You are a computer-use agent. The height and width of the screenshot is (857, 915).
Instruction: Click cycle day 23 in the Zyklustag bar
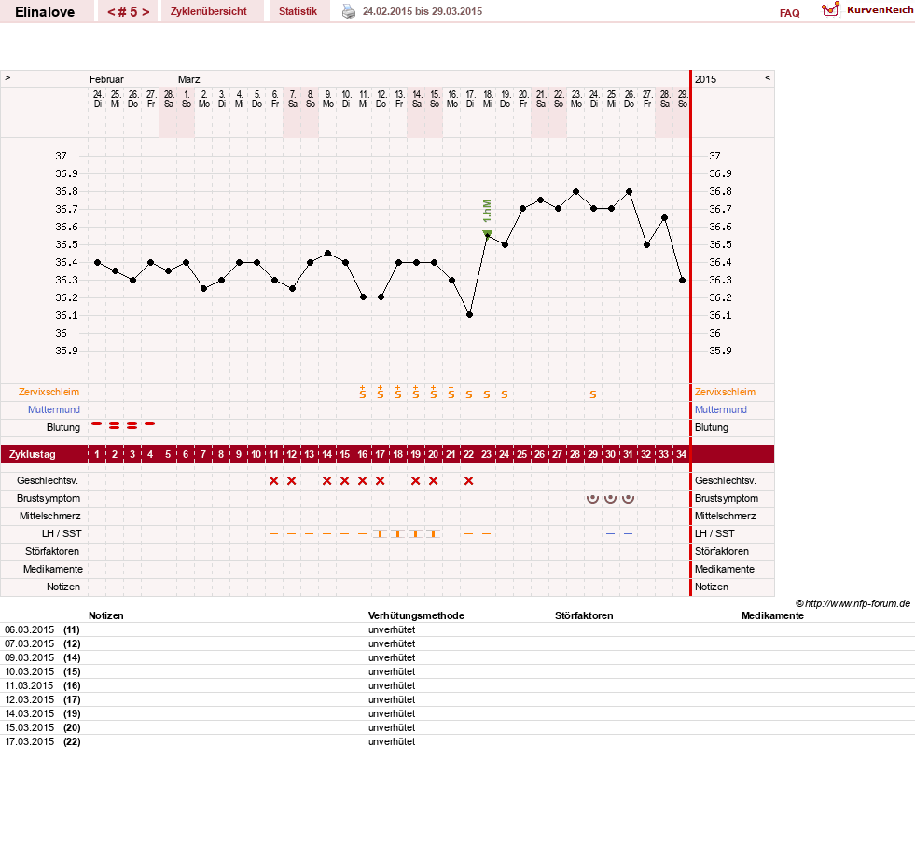486,454
